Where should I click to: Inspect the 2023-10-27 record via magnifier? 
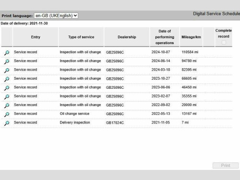7,79
